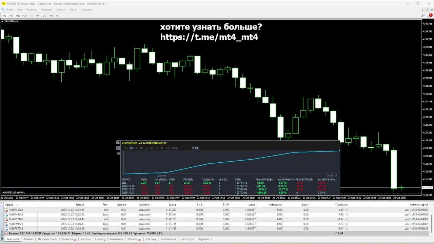Open the Графики menu
The width and height of the screenshot is (434, 244).
click(x=46, y=9)
